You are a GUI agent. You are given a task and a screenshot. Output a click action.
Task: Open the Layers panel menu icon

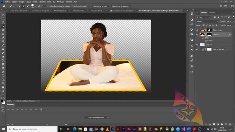point(234,12)
